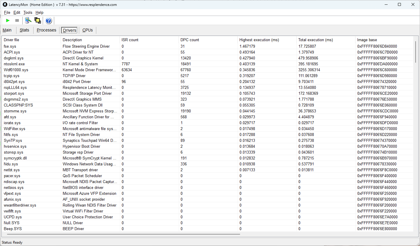420x246 pixels.
Task: Open the Tools menu
Action: [28, 12]
